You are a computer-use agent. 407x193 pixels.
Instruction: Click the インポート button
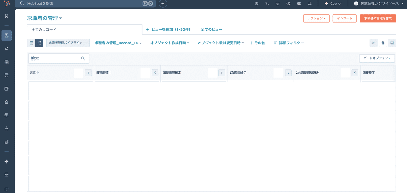click(345, 18)
